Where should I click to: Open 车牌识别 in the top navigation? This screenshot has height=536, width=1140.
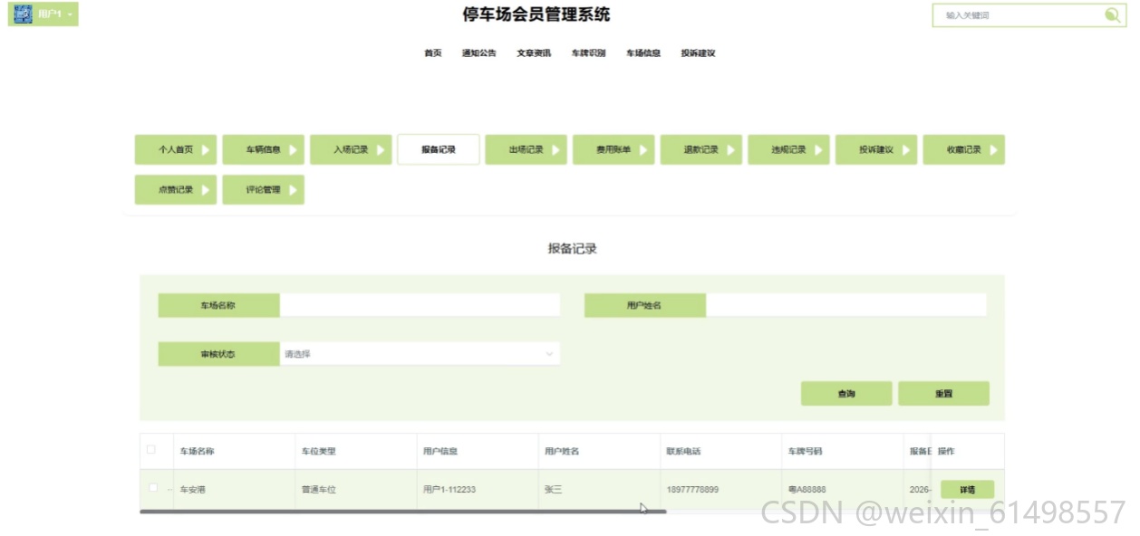click(588, 53)
